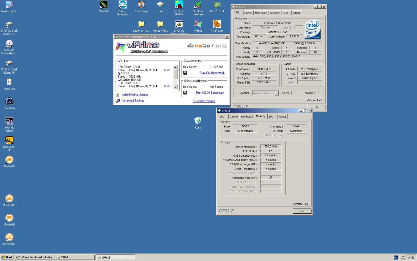The height and width of the screenshot is (261, 417).
Task: Open the Windows Start button
Action: click(x=7, y=257)
